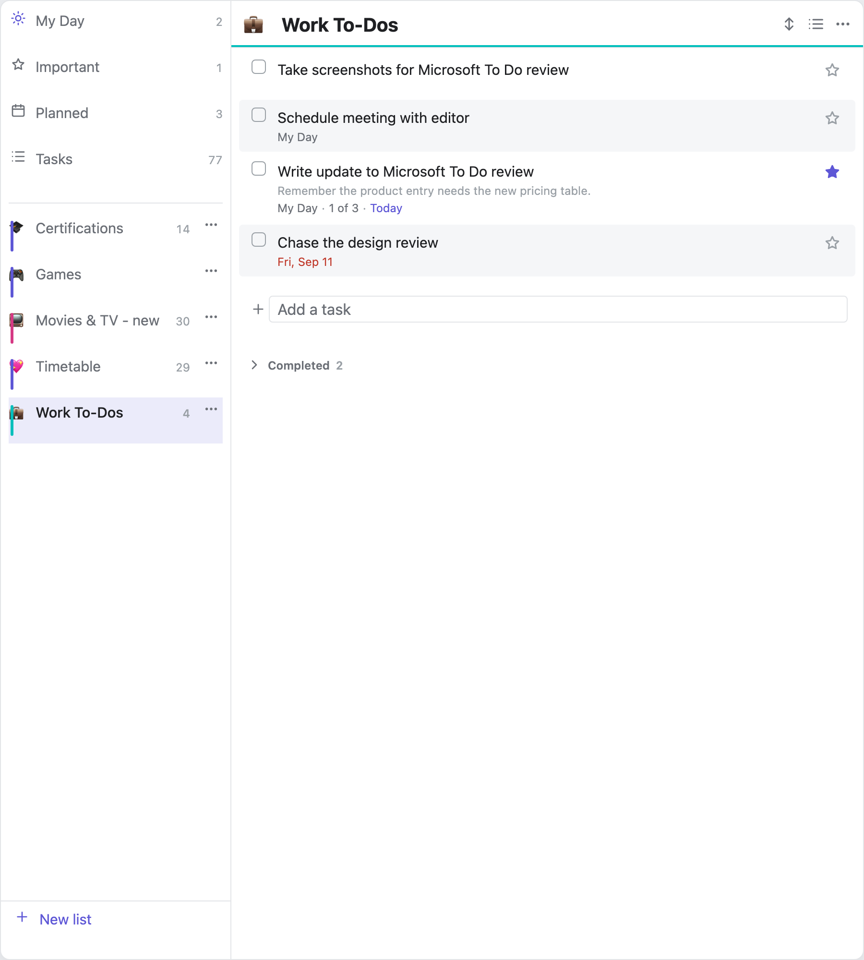
Task: Open the Work To-Dos header more options
Action: pyautogui.click(x=842, y=24)
